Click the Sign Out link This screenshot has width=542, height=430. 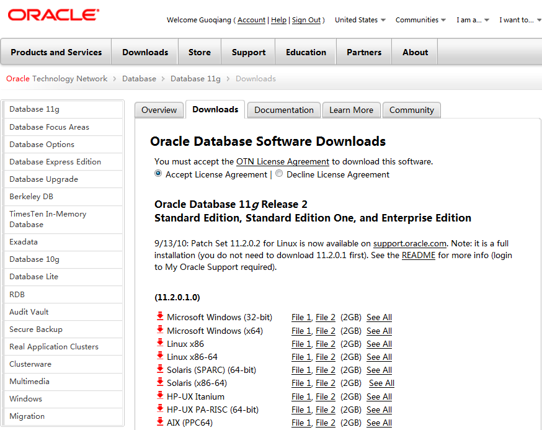[x=306, y=20]
